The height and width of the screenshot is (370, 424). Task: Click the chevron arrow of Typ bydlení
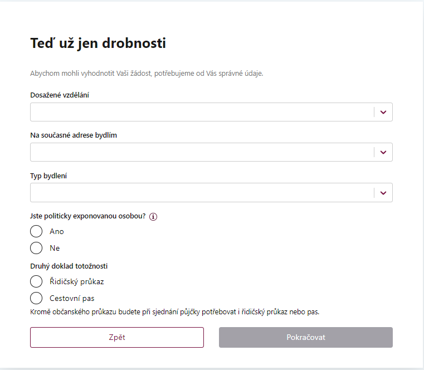383,193
